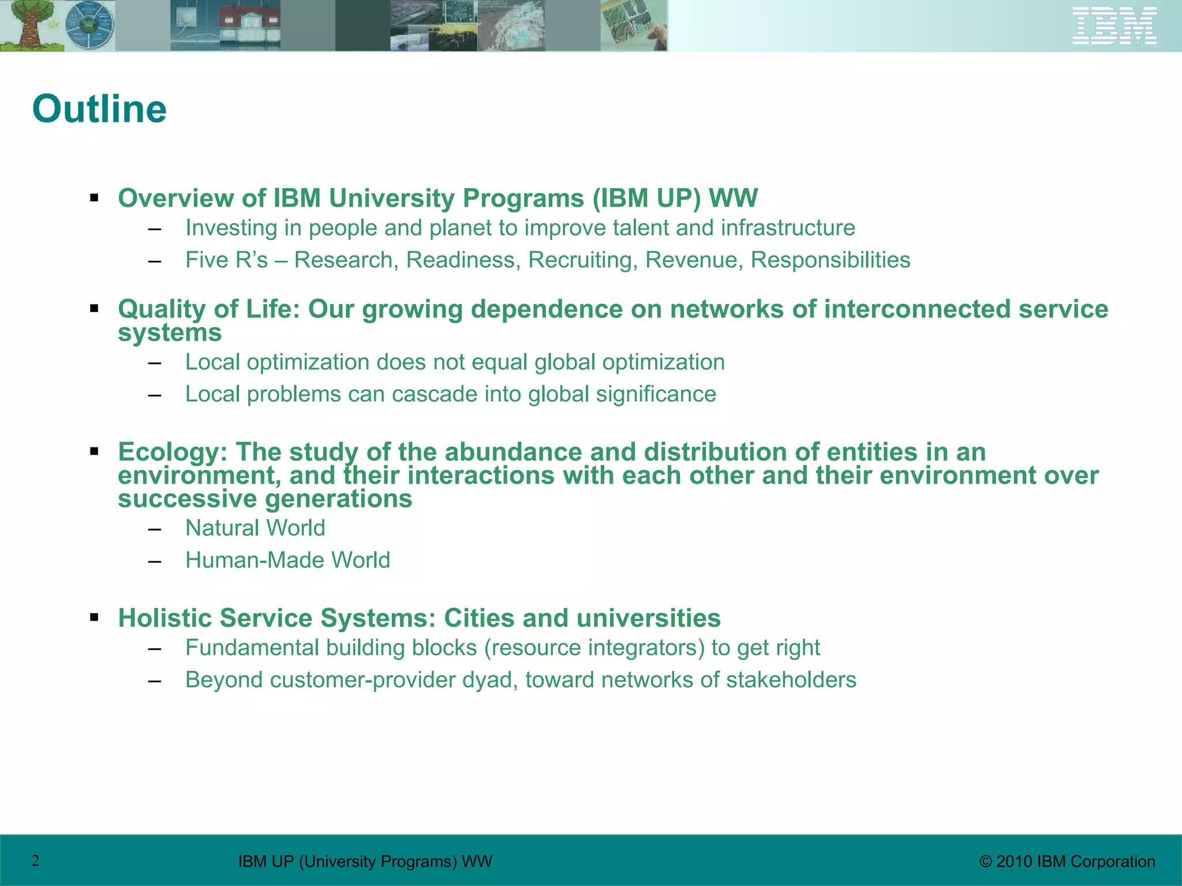
Task: Select Holistic Service Systems heading
Action: coord(419,618)
